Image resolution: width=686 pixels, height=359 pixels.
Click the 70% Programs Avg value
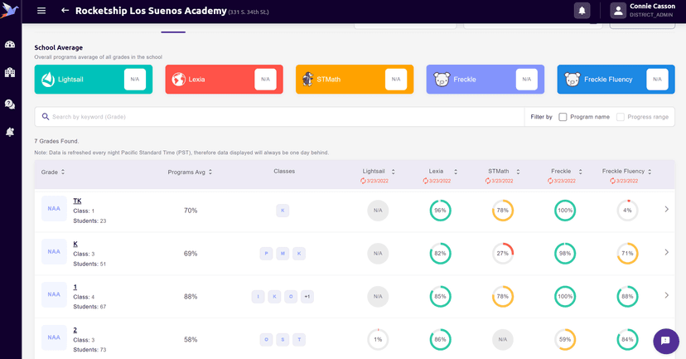(191, 211)
